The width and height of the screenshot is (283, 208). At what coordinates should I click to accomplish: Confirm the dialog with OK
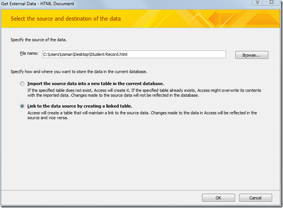tap(218, 198)
